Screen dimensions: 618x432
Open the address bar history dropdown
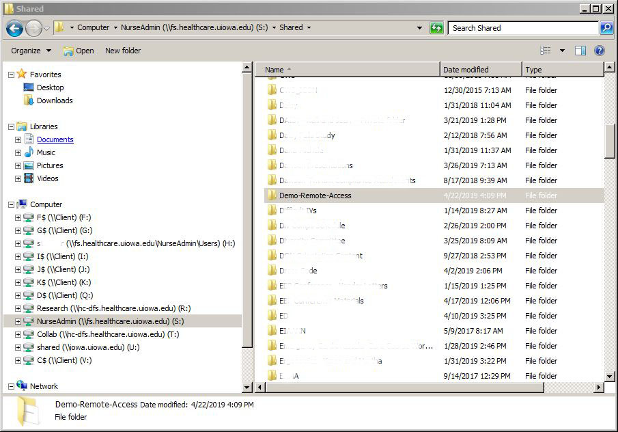click(x=419, y=28)
